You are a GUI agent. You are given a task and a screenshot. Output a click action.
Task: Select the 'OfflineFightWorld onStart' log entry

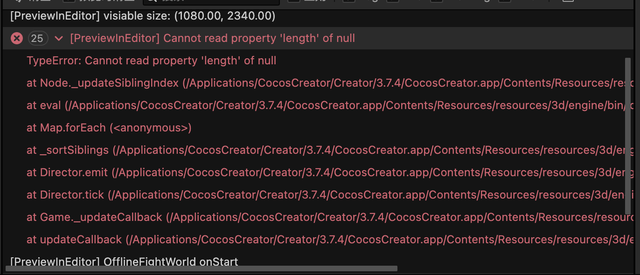coord(124,261)
